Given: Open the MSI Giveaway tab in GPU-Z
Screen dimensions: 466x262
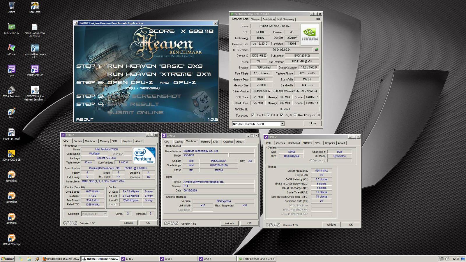Looking at the screenshot, I should 286,19.
